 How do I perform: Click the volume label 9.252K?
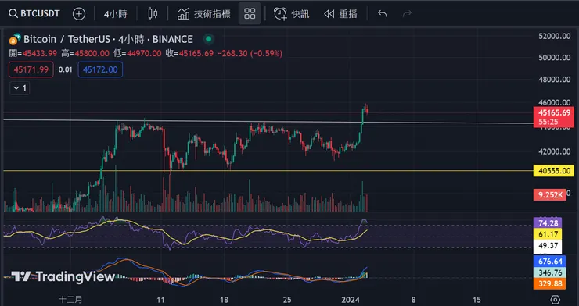550,195
